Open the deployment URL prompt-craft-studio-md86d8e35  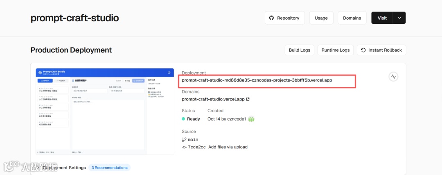(257, 80)
